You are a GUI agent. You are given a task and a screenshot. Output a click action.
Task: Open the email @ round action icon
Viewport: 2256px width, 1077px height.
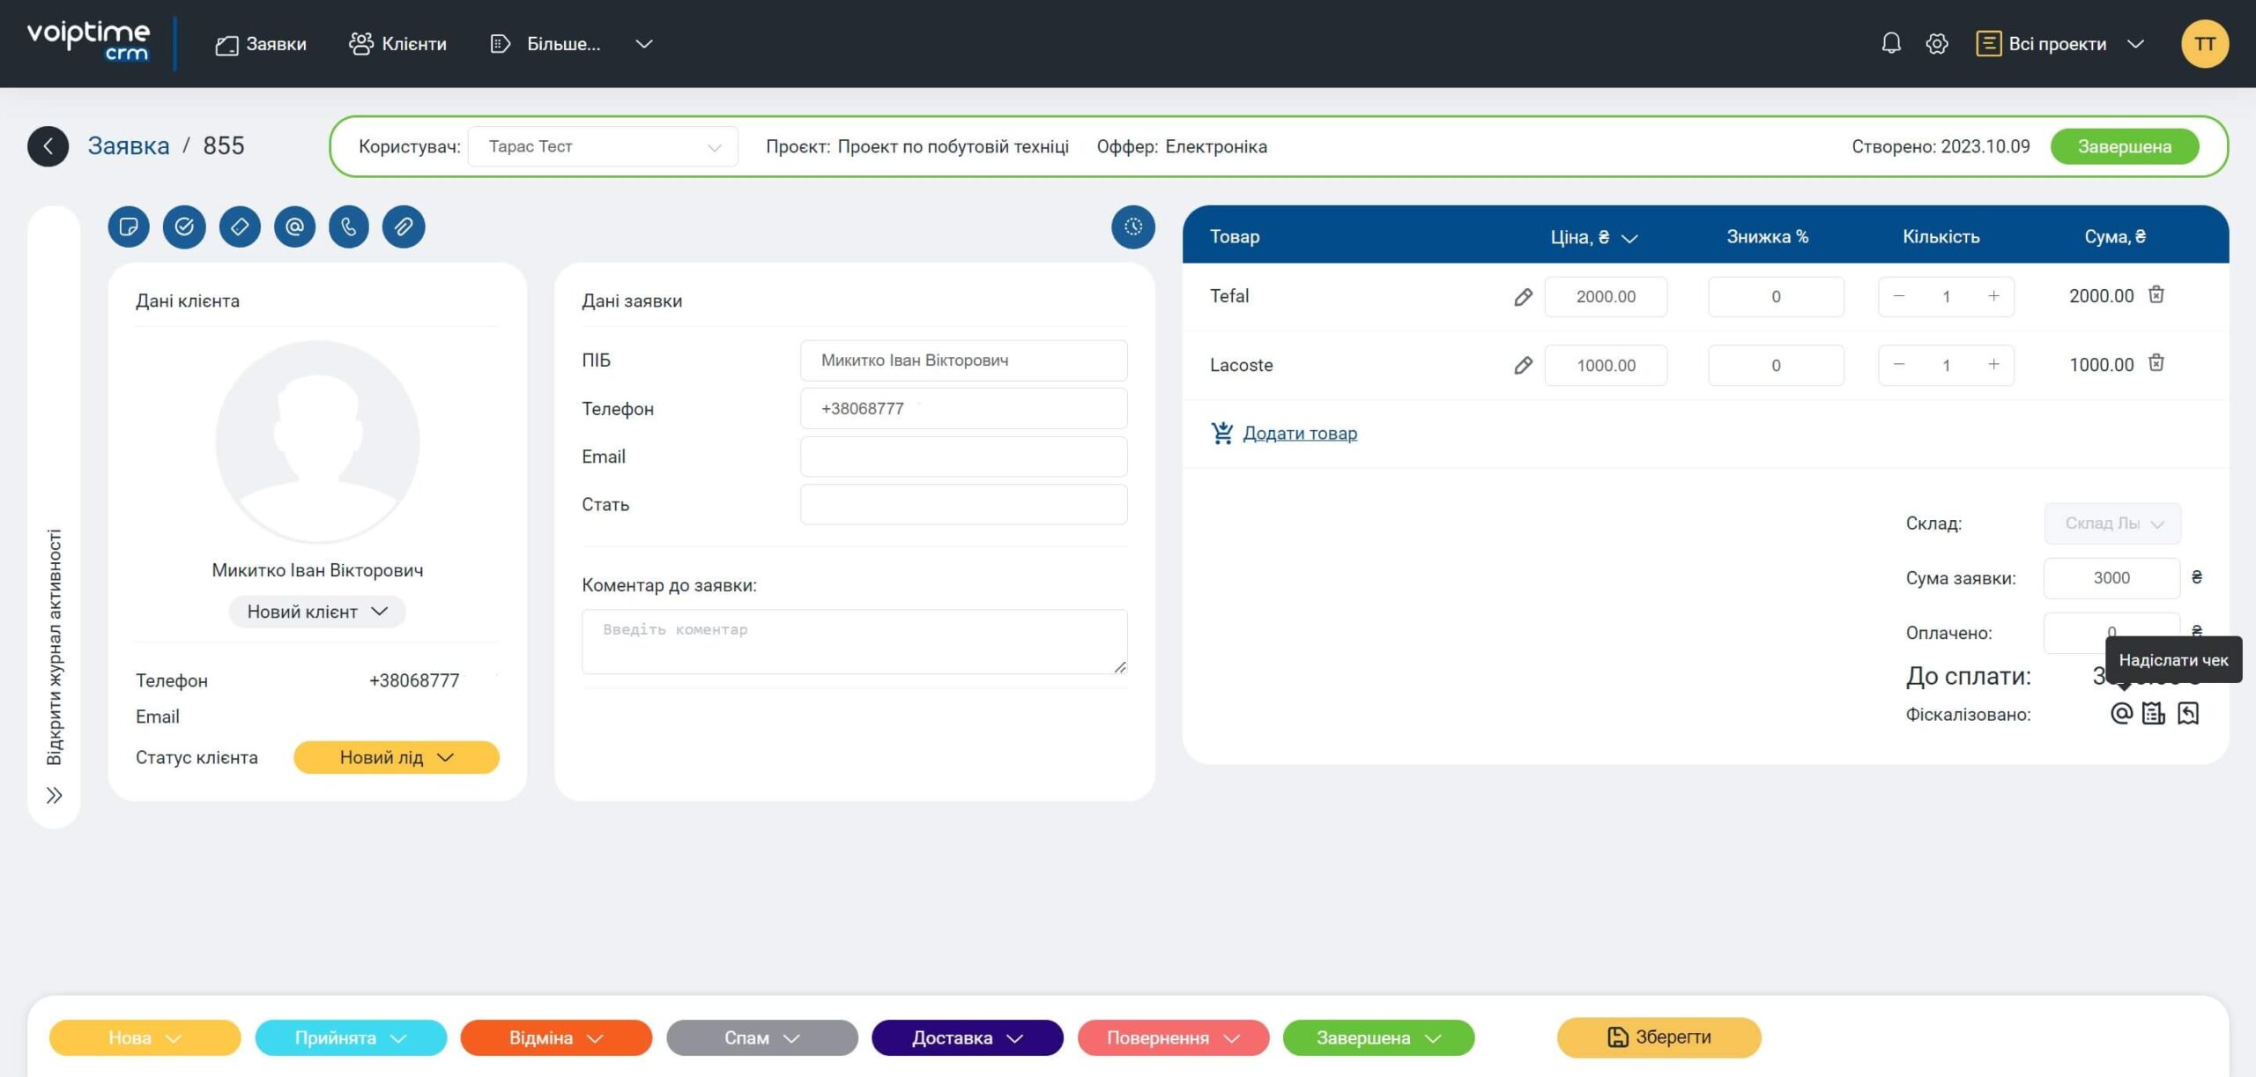tap(294, 227)
